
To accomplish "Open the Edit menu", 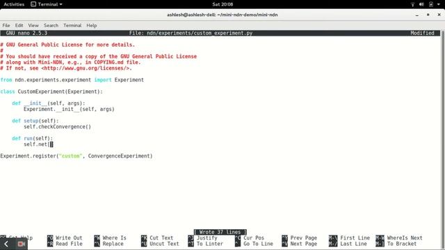I will tap(19, 26).
